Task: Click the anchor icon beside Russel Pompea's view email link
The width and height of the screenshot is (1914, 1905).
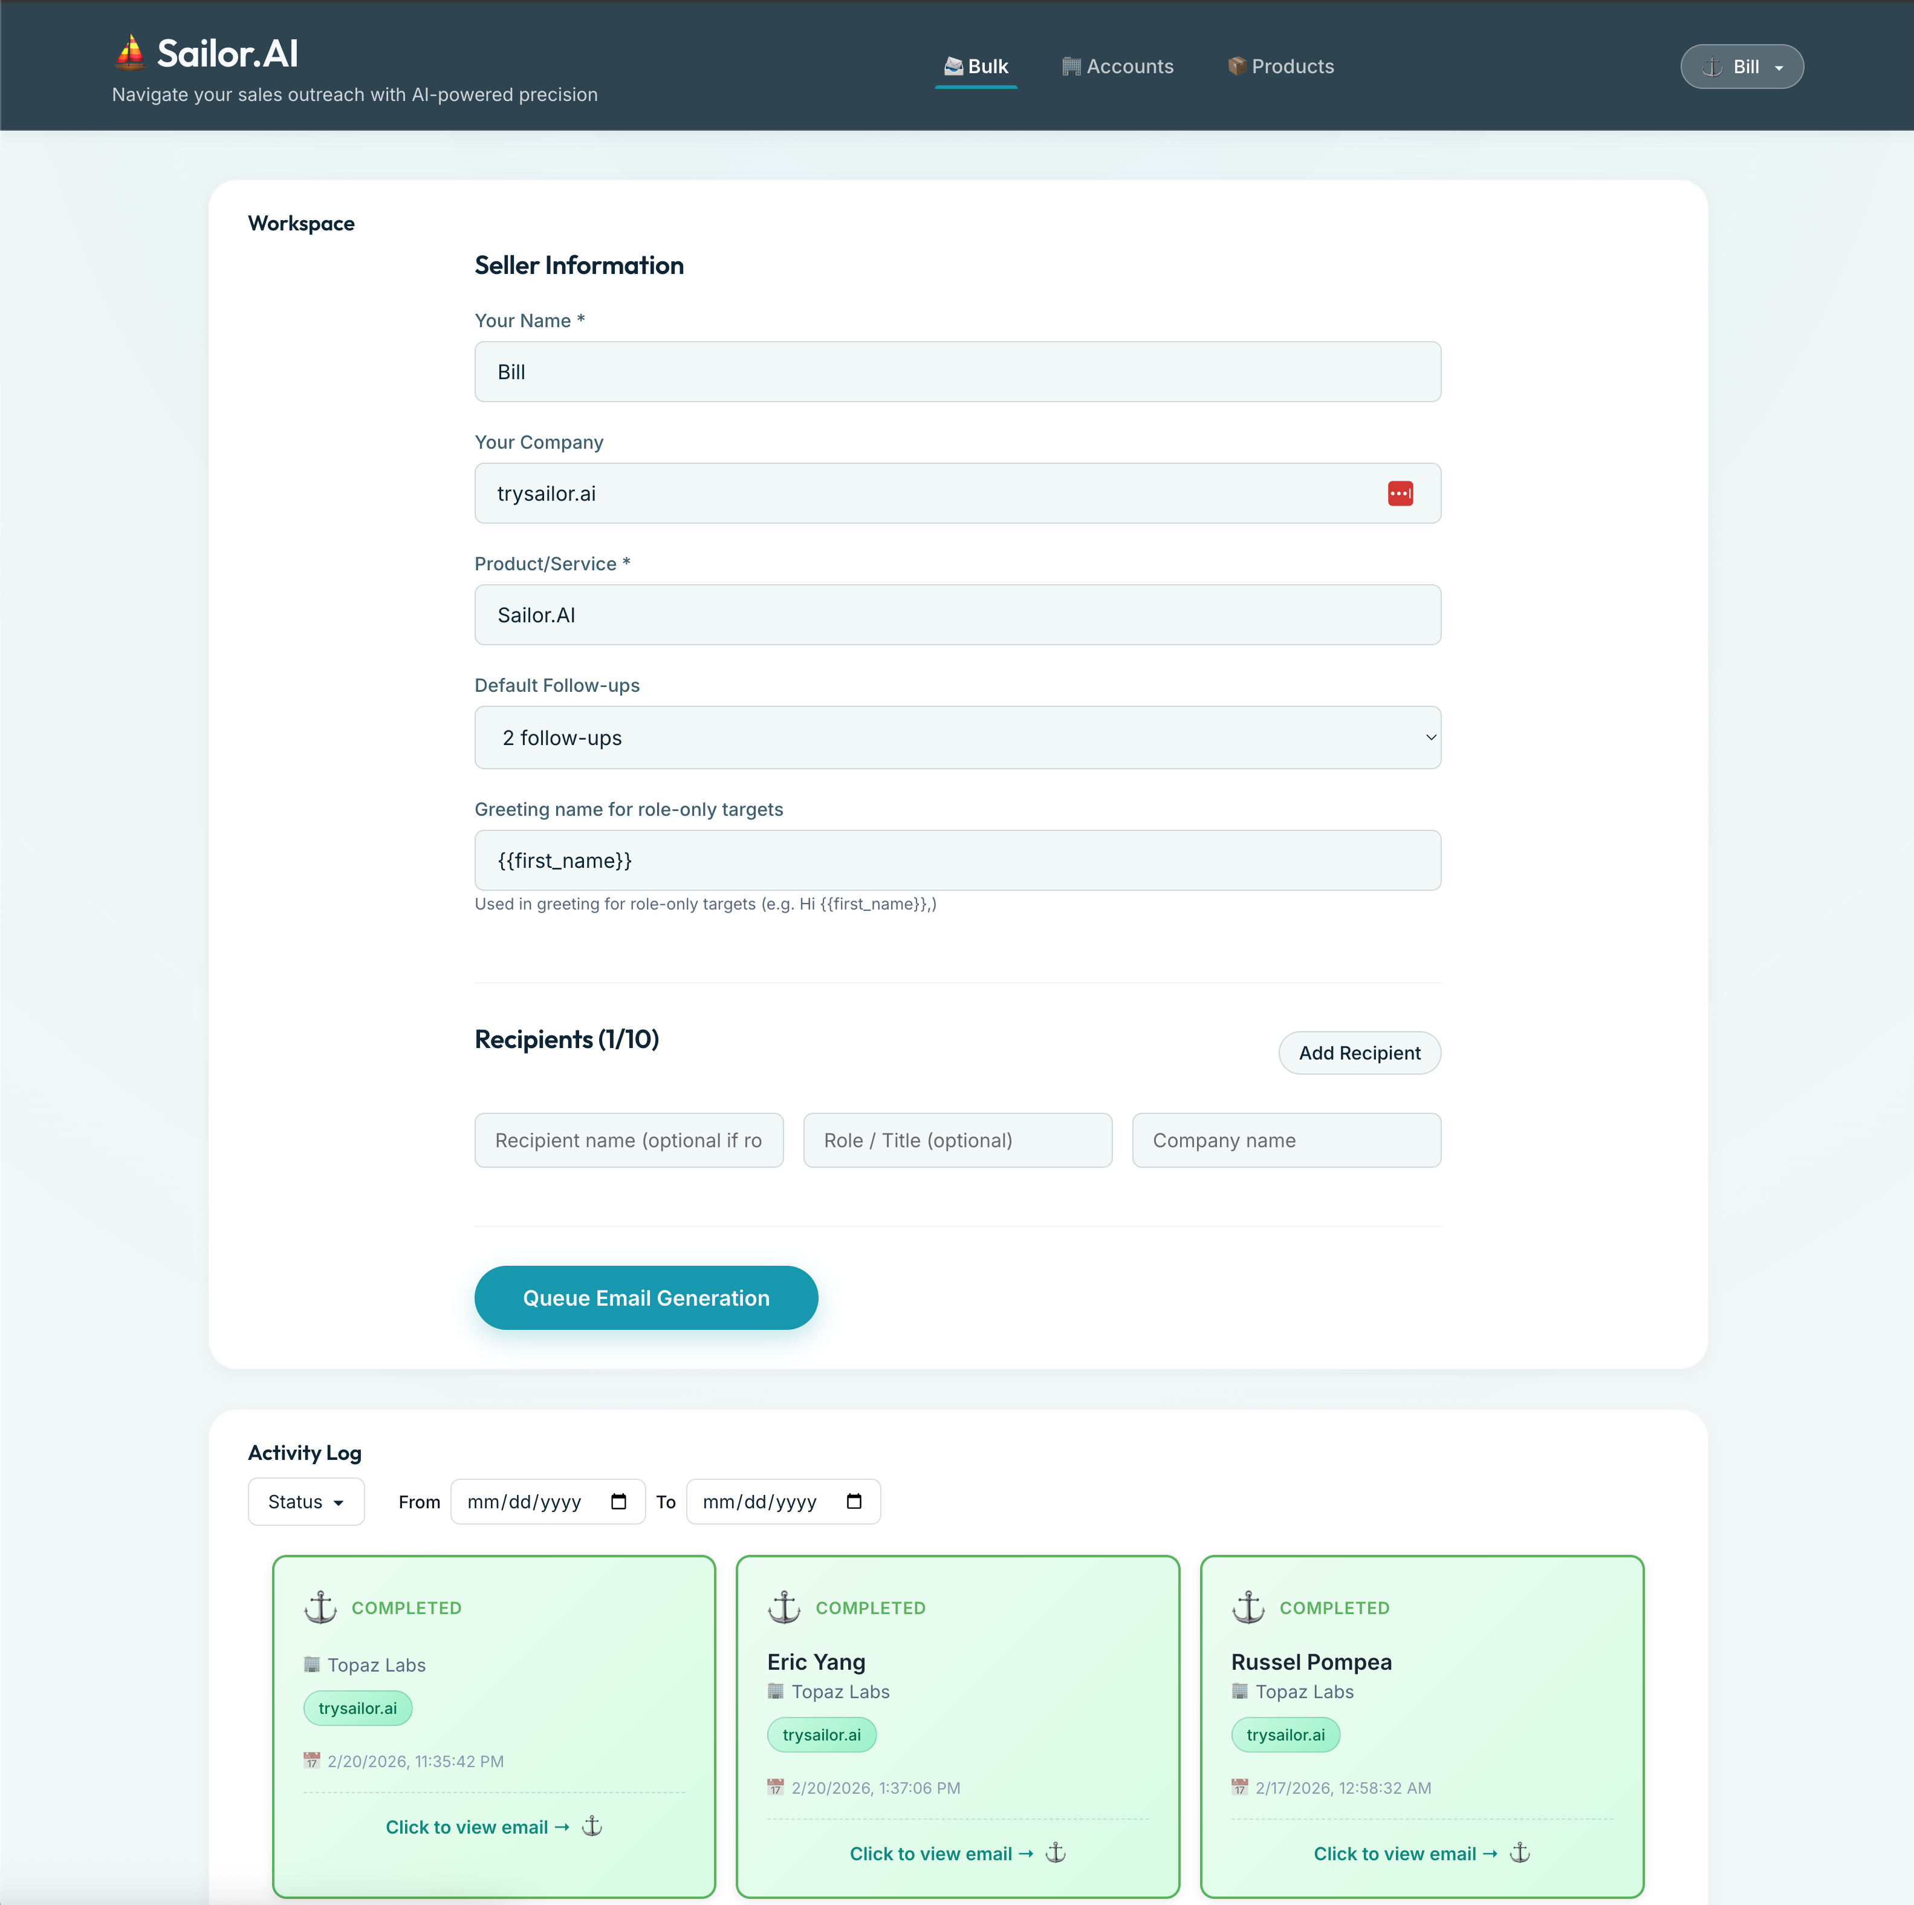Action: (1520, 1851)
